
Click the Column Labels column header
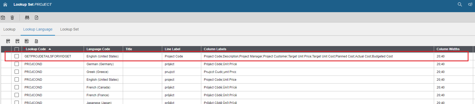point(215,49)
